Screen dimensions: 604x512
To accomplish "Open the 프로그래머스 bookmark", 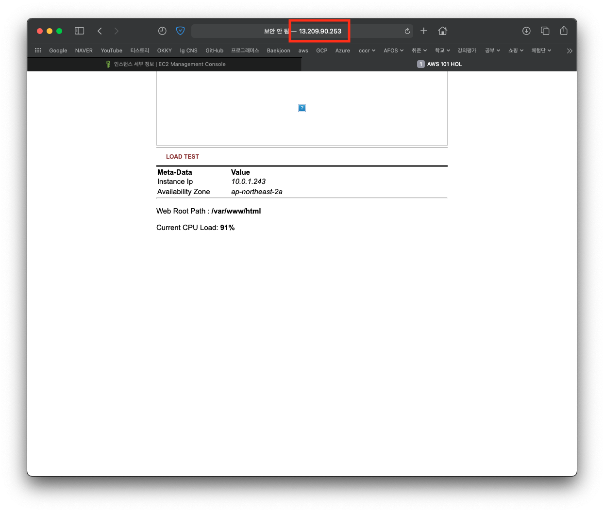I will point(245,50).
